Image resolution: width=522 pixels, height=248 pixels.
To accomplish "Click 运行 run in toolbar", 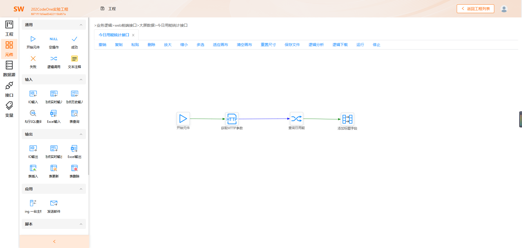I will [x=360, y=45].
